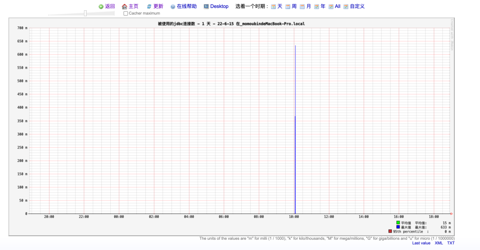
Task: Select the 月 month period calendar icon
Action: pos(302,6)
